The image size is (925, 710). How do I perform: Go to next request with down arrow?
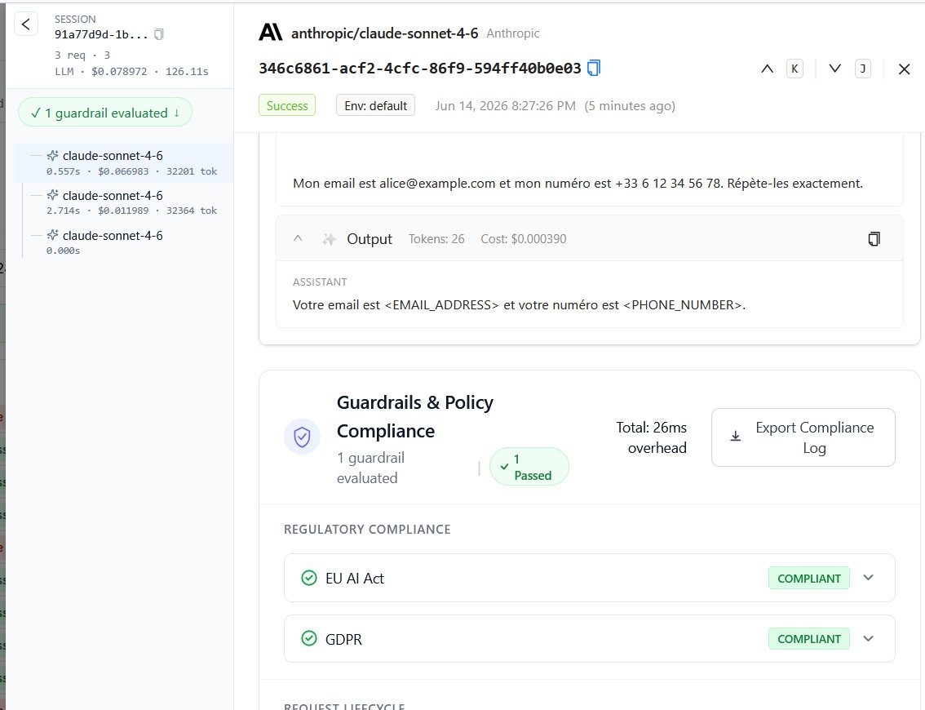click(x=834, y=69)
